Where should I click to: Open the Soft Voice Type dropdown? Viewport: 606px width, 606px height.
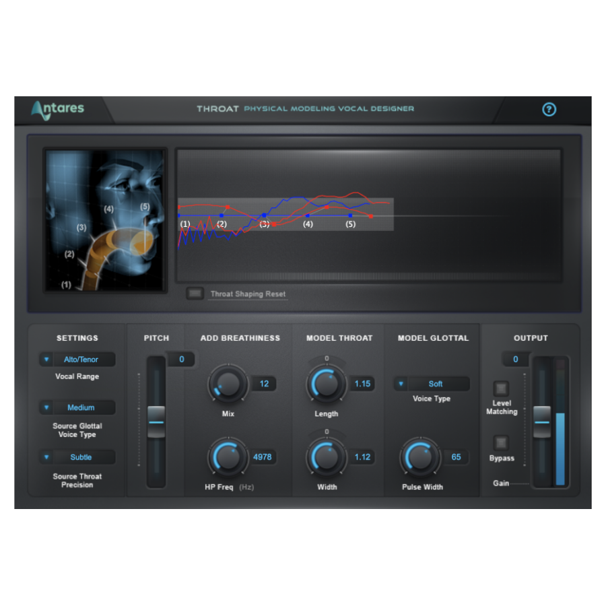coord(432,384)
